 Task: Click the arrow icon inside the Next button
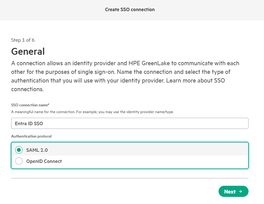point(241,192)
